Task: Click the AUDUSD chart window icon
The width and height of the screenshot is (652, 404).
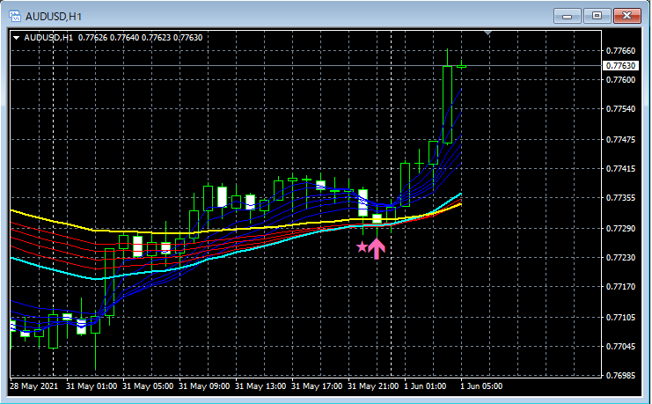Action: [x=15, y=17]
